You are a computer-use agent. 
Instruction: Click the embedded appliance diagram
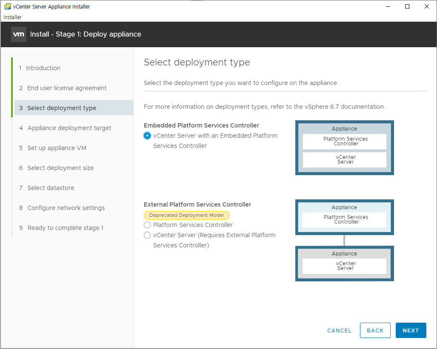pos(345,148)
